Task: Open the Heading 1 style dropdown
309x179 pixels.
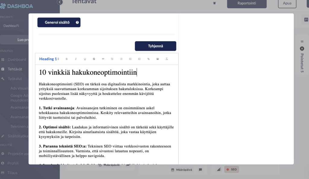Action: 49,59
